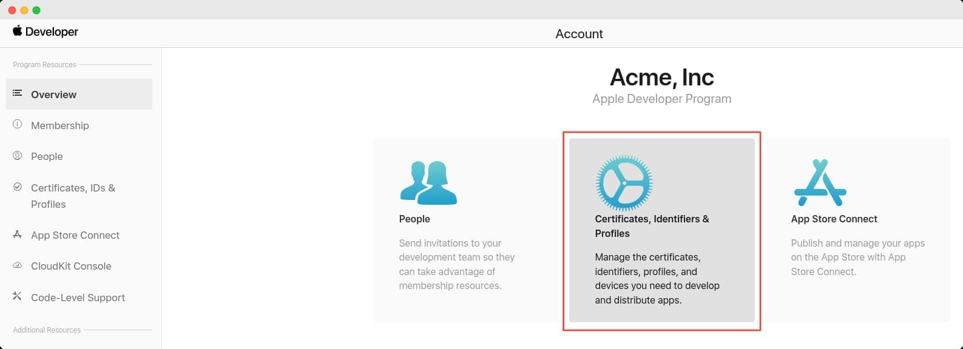This screenshot has width=963, height=349.
Task: Maximize the window with green button
Action: coord(36,10)
